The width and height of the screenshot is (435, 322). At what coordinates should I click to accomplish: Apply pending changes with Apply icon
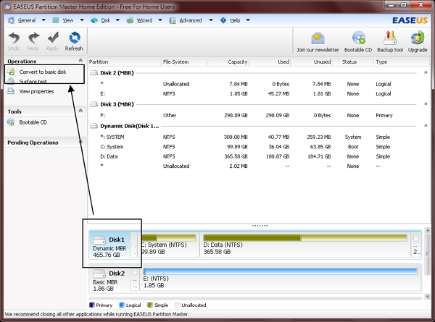pyautogui.click(x=53, y=39)
